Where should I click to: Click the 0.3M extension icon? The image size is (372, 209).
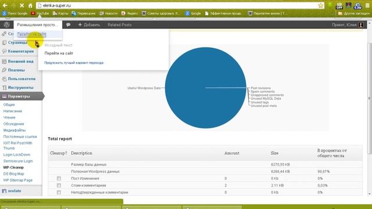(357, 6)
